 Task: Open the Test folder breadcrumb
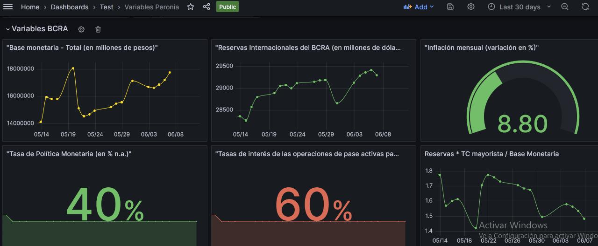click(x=107, y=7)
